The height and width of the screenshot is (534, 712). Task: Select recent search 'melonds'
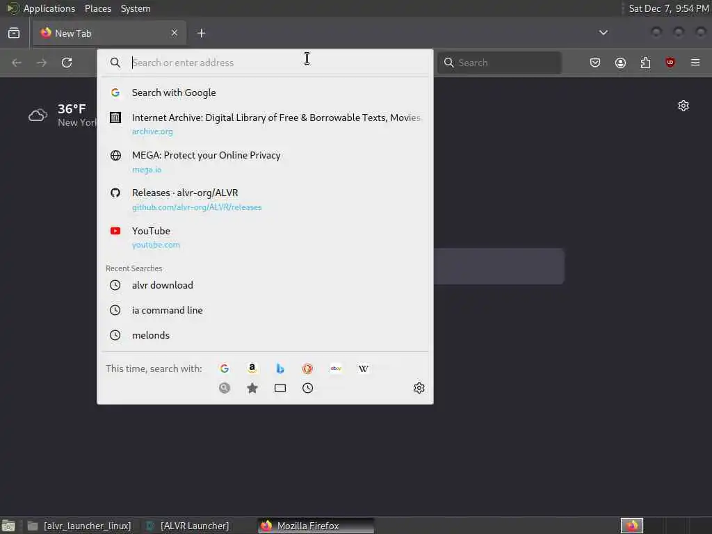[265, 335]
